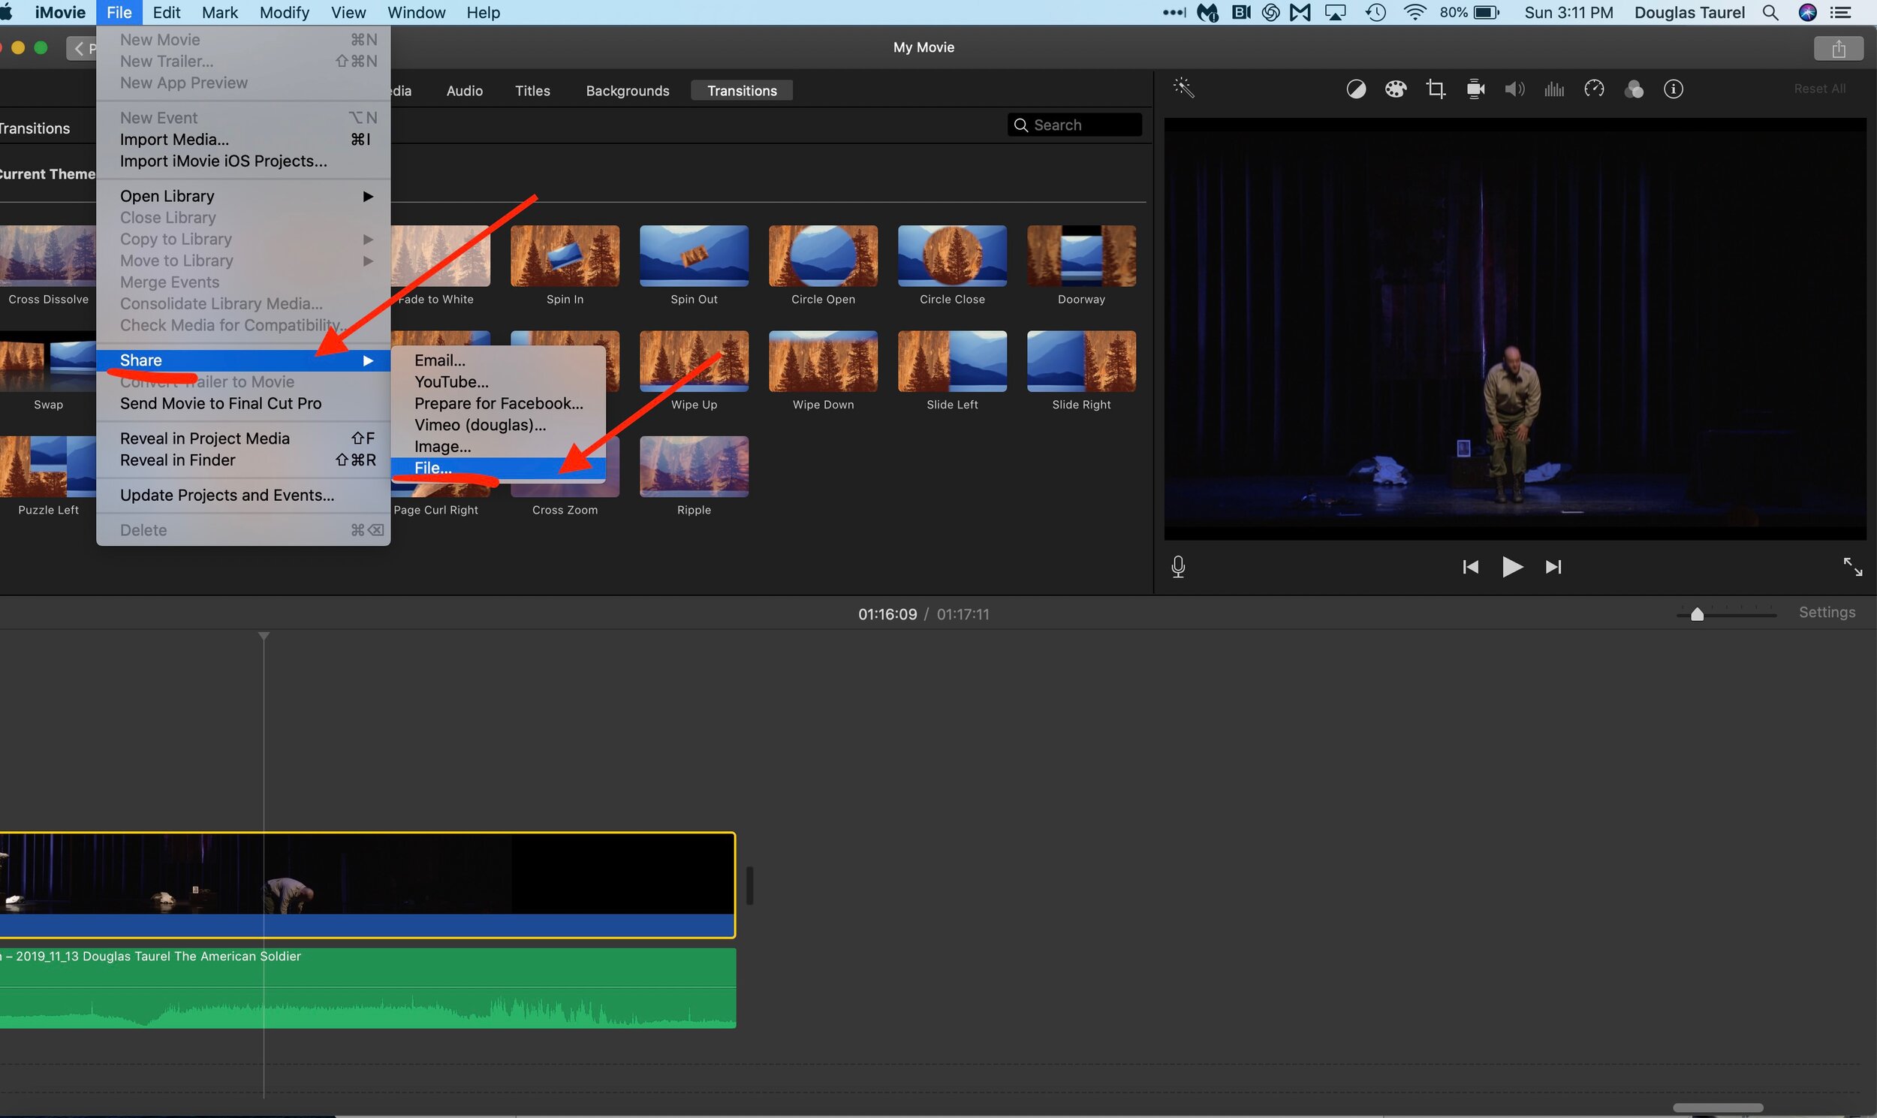The width and height of the screenshot is (1877, 1118).
Task: Open clip filter and audio effects tool
Action: coord(1634,89)
